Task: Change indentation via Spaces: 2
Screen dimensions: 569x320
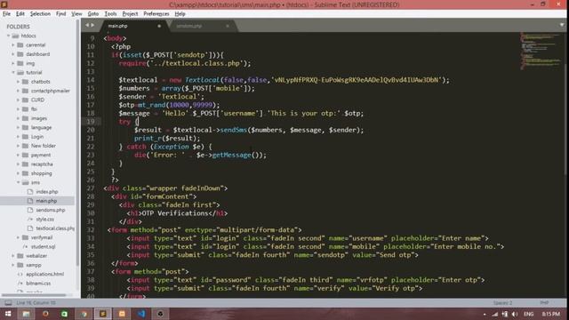Action: coord(502,302)
